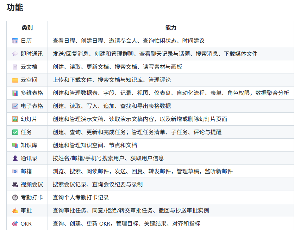Click the bar chart icon for 多维表格
This screenshot has width=300, height=233.
click(x=15, y=93)
